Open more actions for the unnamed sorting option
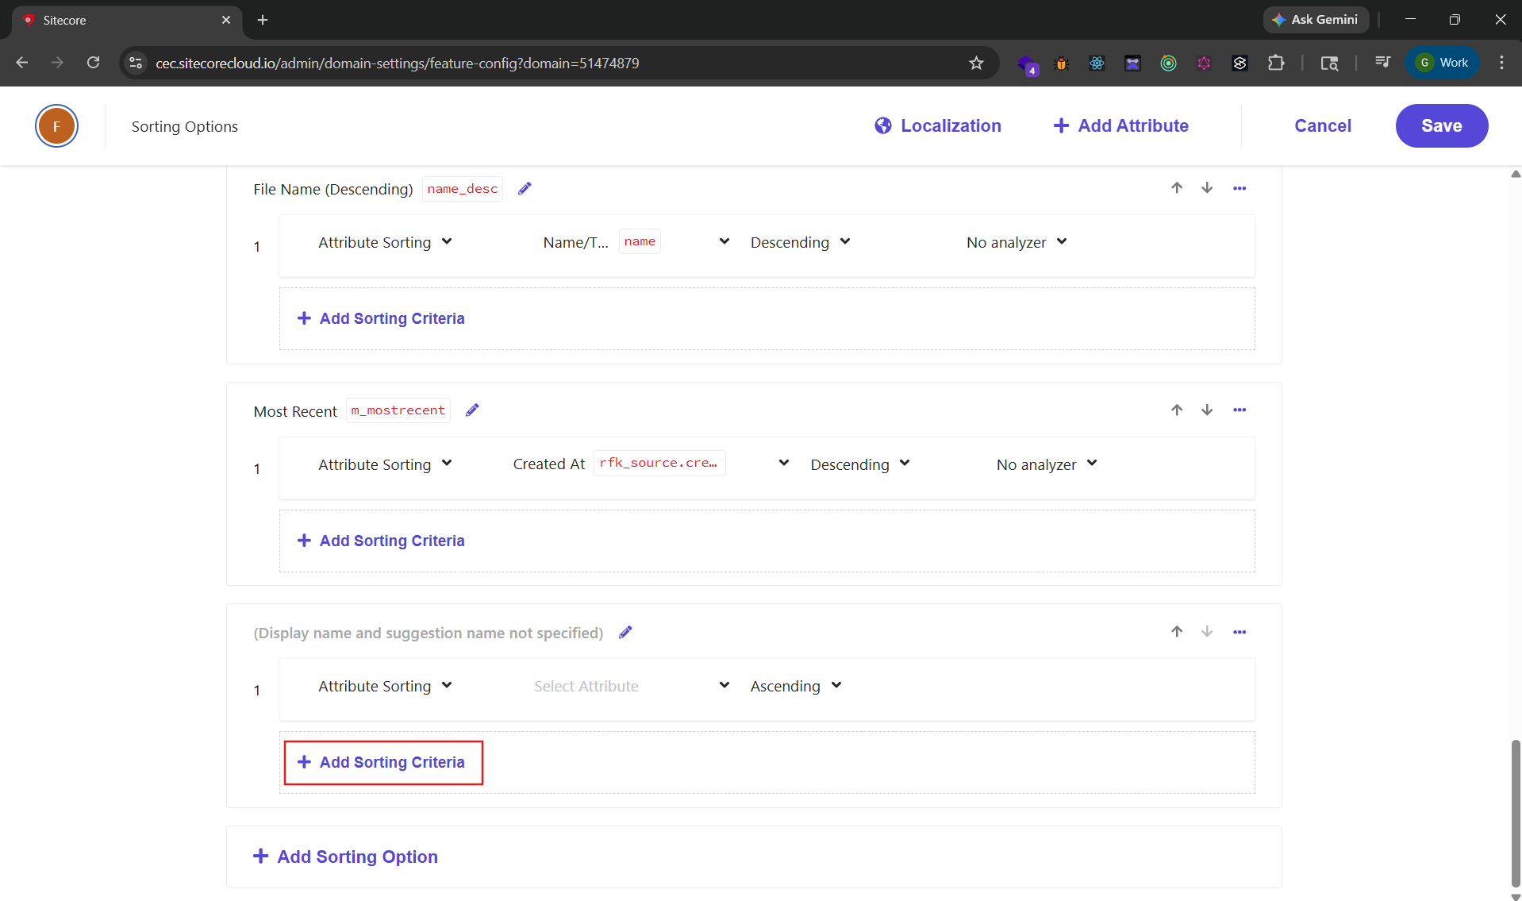1522x901 pixels. coord(1240,633)
